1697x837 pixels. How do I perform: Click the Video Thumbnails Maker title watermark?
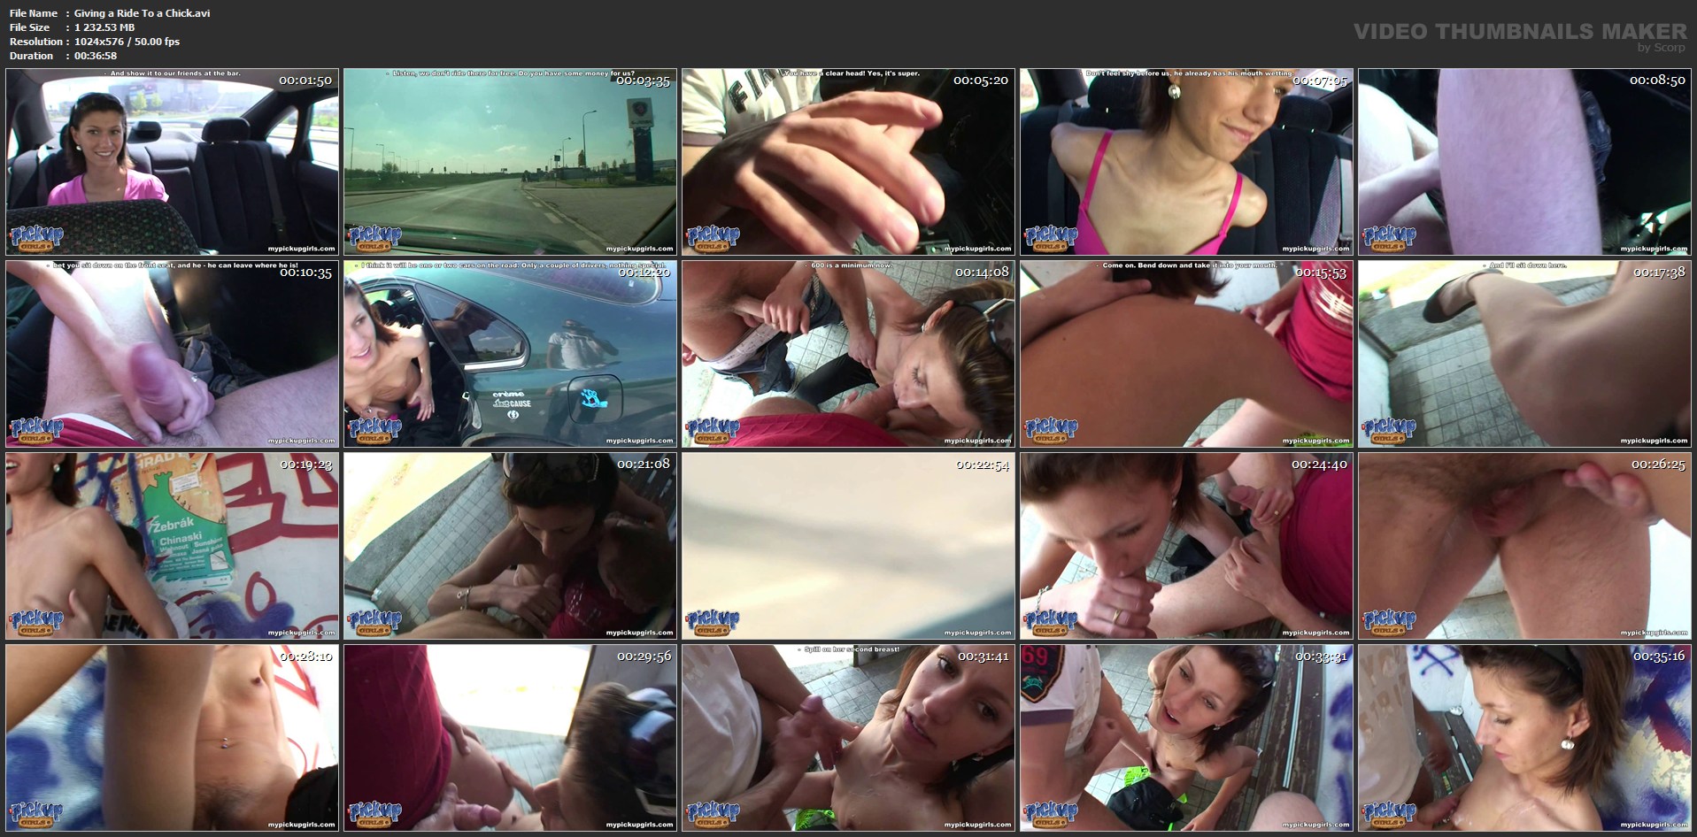tap(1520, 31)
